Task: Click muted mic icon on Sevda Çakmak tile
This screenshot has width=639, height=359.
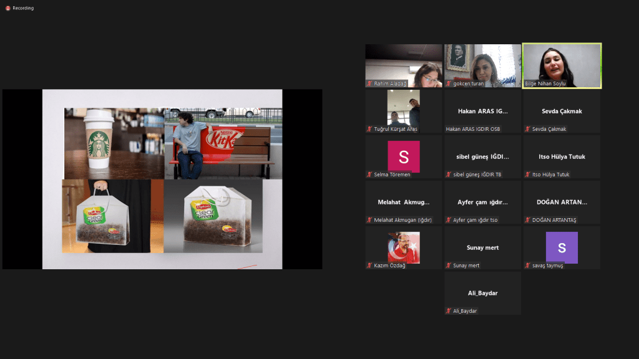Action: click(528, 129)
